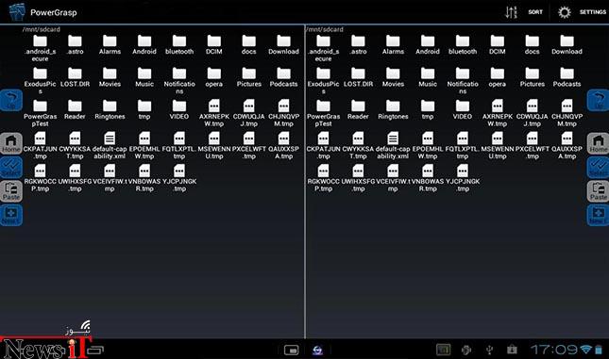Open the docs folder in the right pane
Image resolution: width=609 pixels, height=359 pixels.
[533, 45]
